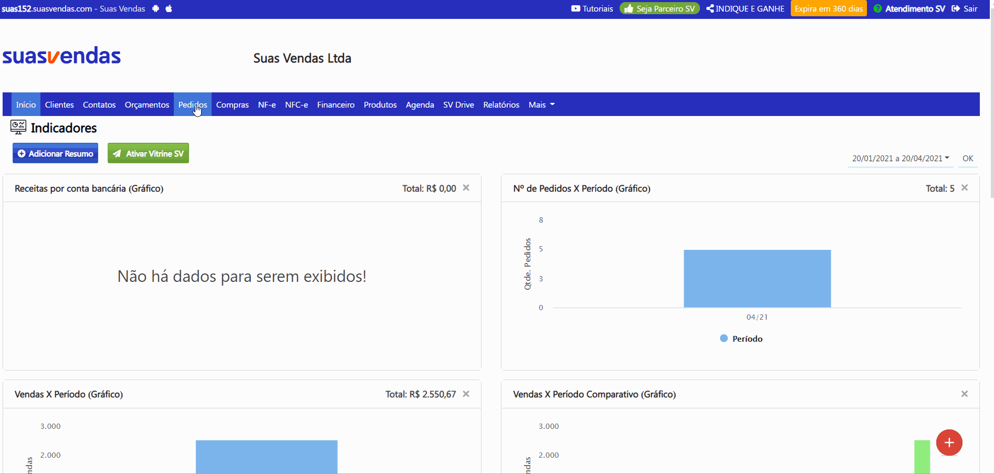Click the green bar in Comparativo chart
This screenshot has height=474, width=994.
(x=922, y=457)
